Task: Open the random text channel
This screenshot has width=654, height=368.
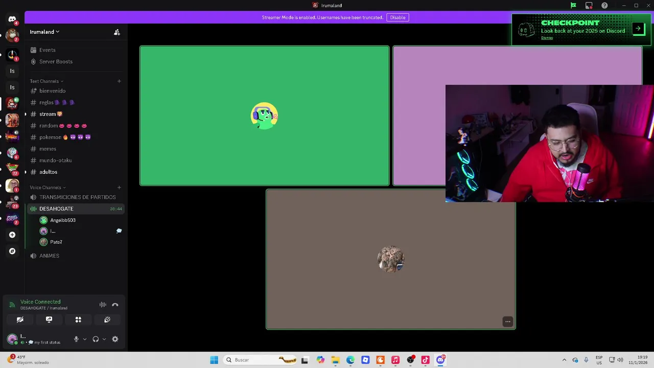Action: pos(76,126)
